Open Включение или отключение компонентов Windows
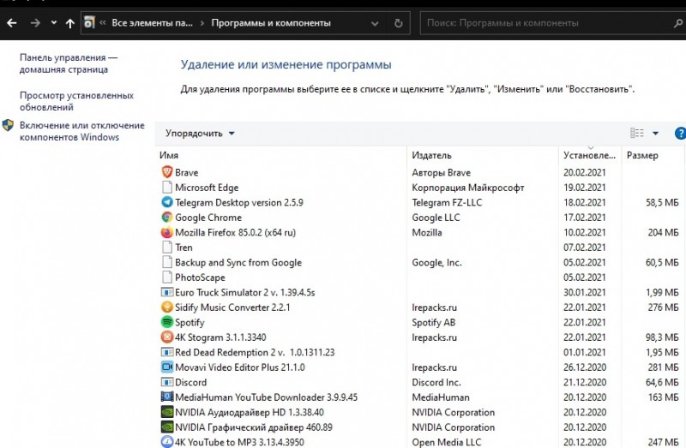 click(x=81, y=131)
